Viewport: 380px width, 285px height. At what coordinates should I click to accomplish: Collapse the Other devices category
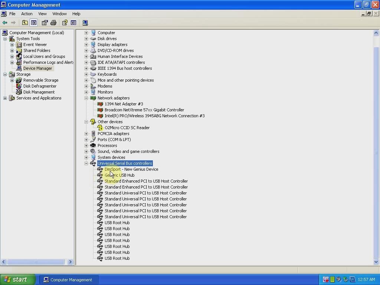point(86,122)
